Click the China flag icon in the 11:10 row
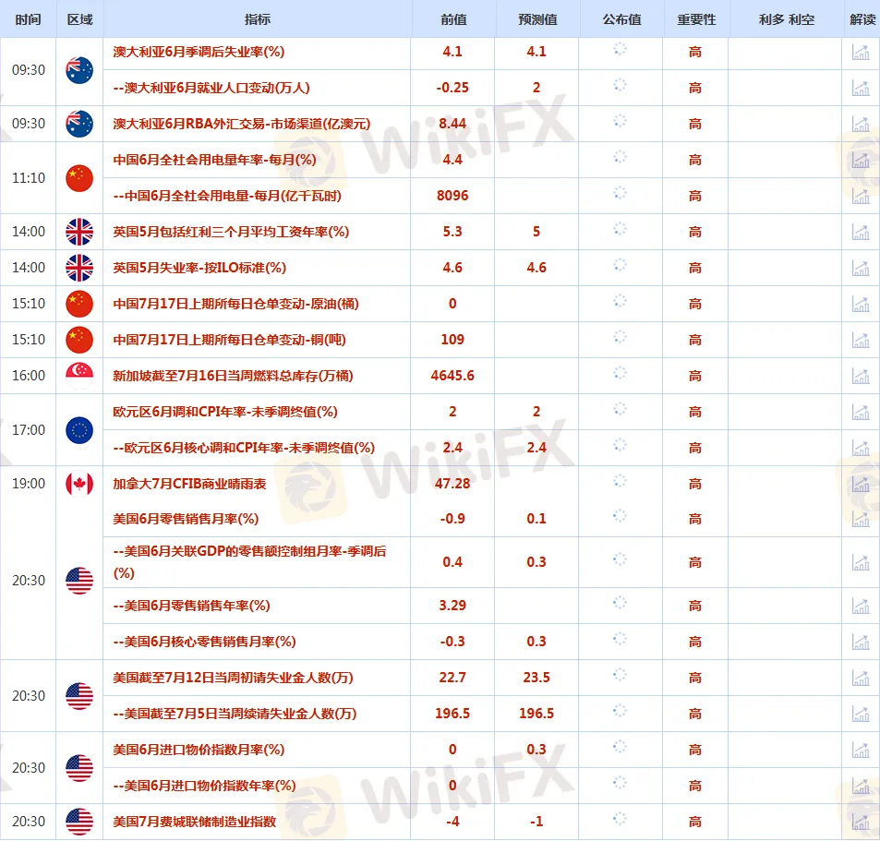Viewport: 880px width, 841px height. 79,178
